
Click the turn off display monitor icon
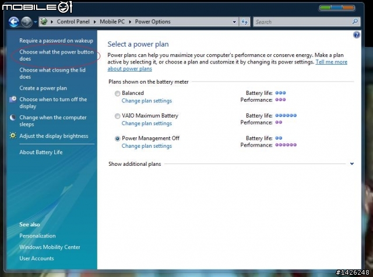tap(13, 99)
